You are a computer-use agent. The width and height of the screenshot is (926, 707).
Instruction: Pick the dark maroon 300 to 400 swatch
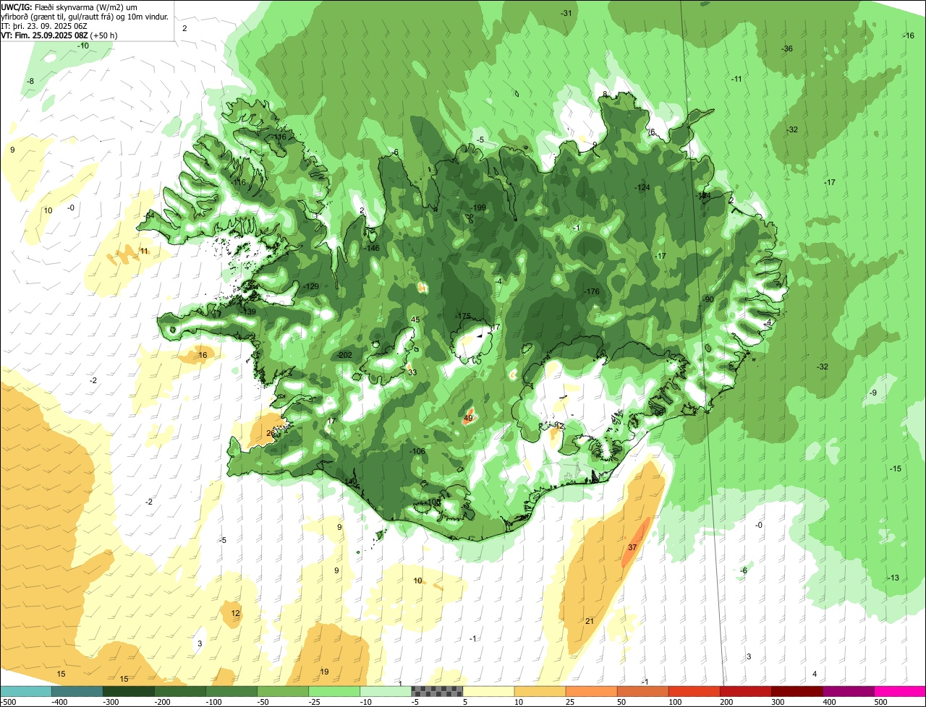tap(797, 691)
